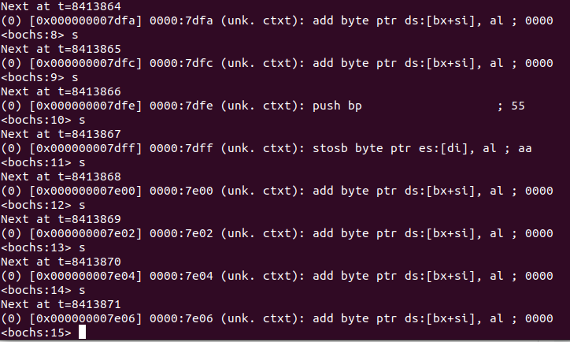Click the bochs:13 prompt line
570x342 pixels.
(x=43, y=247)
